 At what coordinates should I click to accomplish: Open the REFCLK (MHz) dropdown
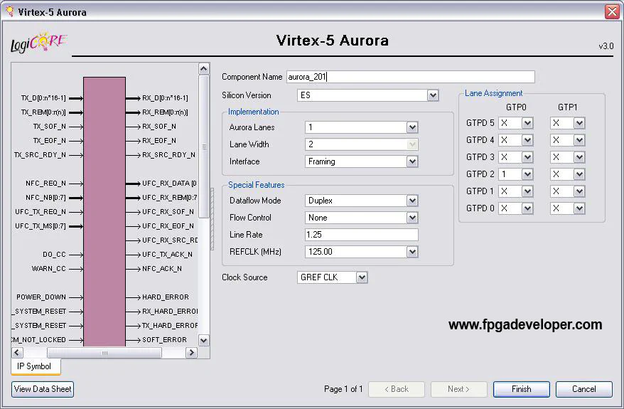click(412, 252)
